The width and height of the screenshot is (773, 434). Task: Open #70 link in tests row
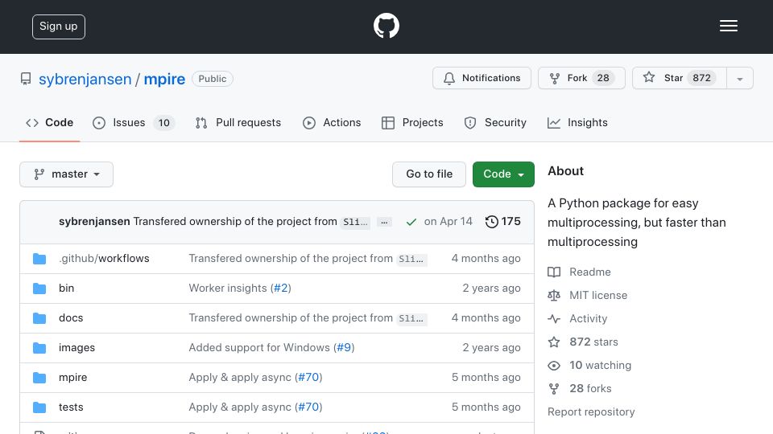(308, 407)
